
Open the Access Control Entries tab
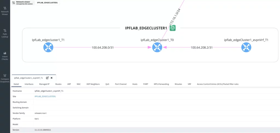[x=218, y=84]
